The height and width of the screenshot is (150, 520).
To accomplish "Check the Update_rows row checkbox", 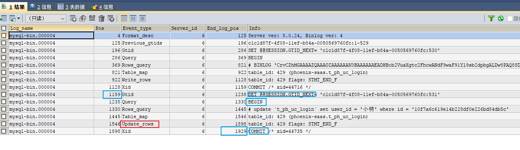I will (x=4, y=124).
